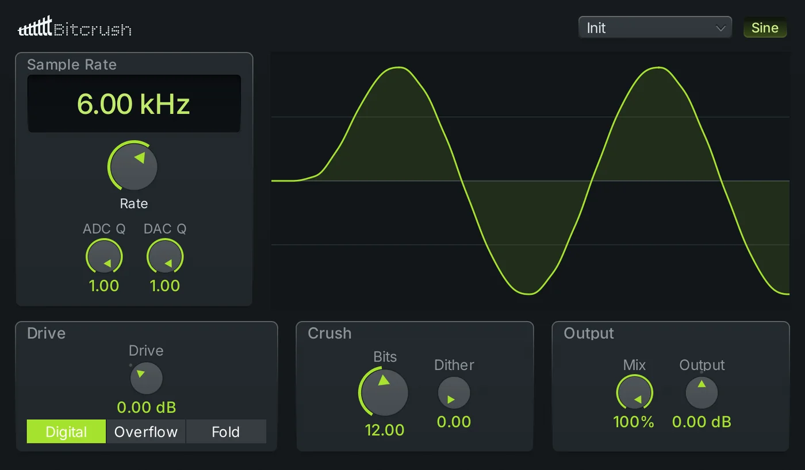
Task: Click the Mix value 100%
Action: click(634, 422)
